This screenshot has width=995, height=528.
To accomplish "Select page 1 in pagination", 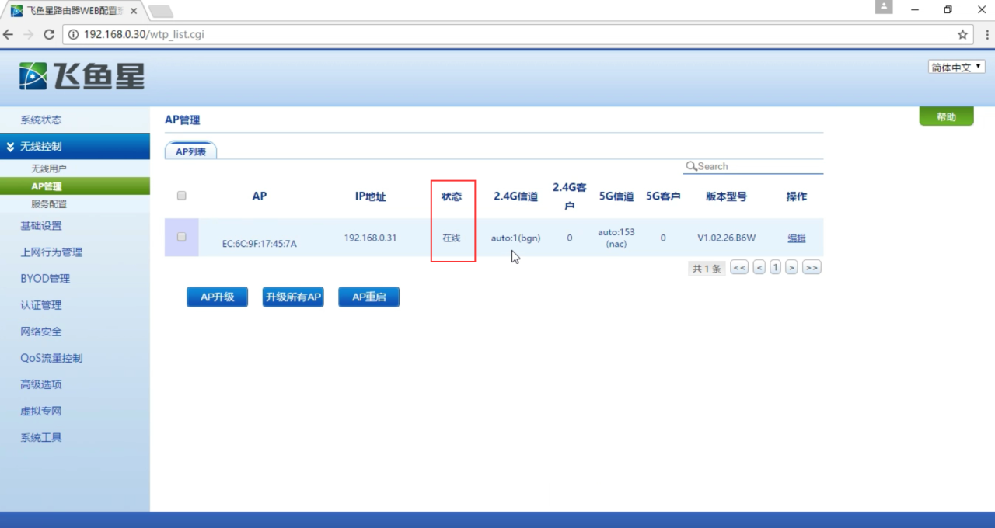I will [x=775, y=268].
